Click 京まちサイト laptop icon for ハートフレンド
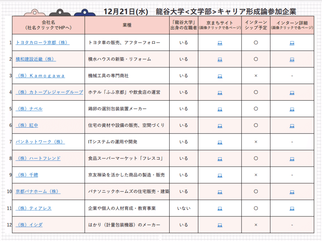 tap(220, 159)
